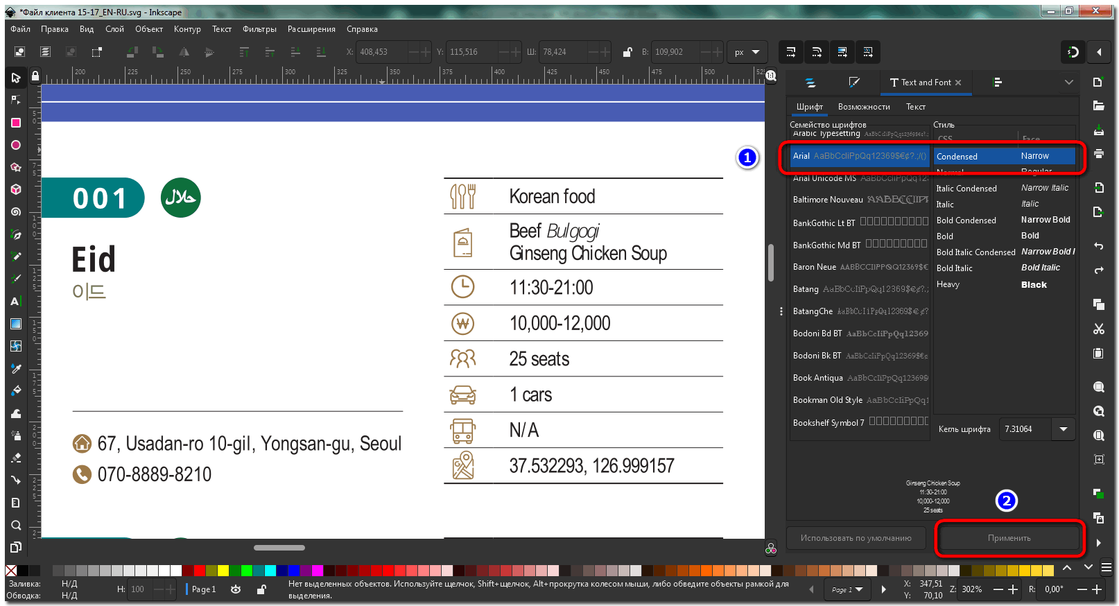Viewport: 1119px width, 606px height.
Task: Pick the yellow swatch in the color palette
Action: point(223,571)
